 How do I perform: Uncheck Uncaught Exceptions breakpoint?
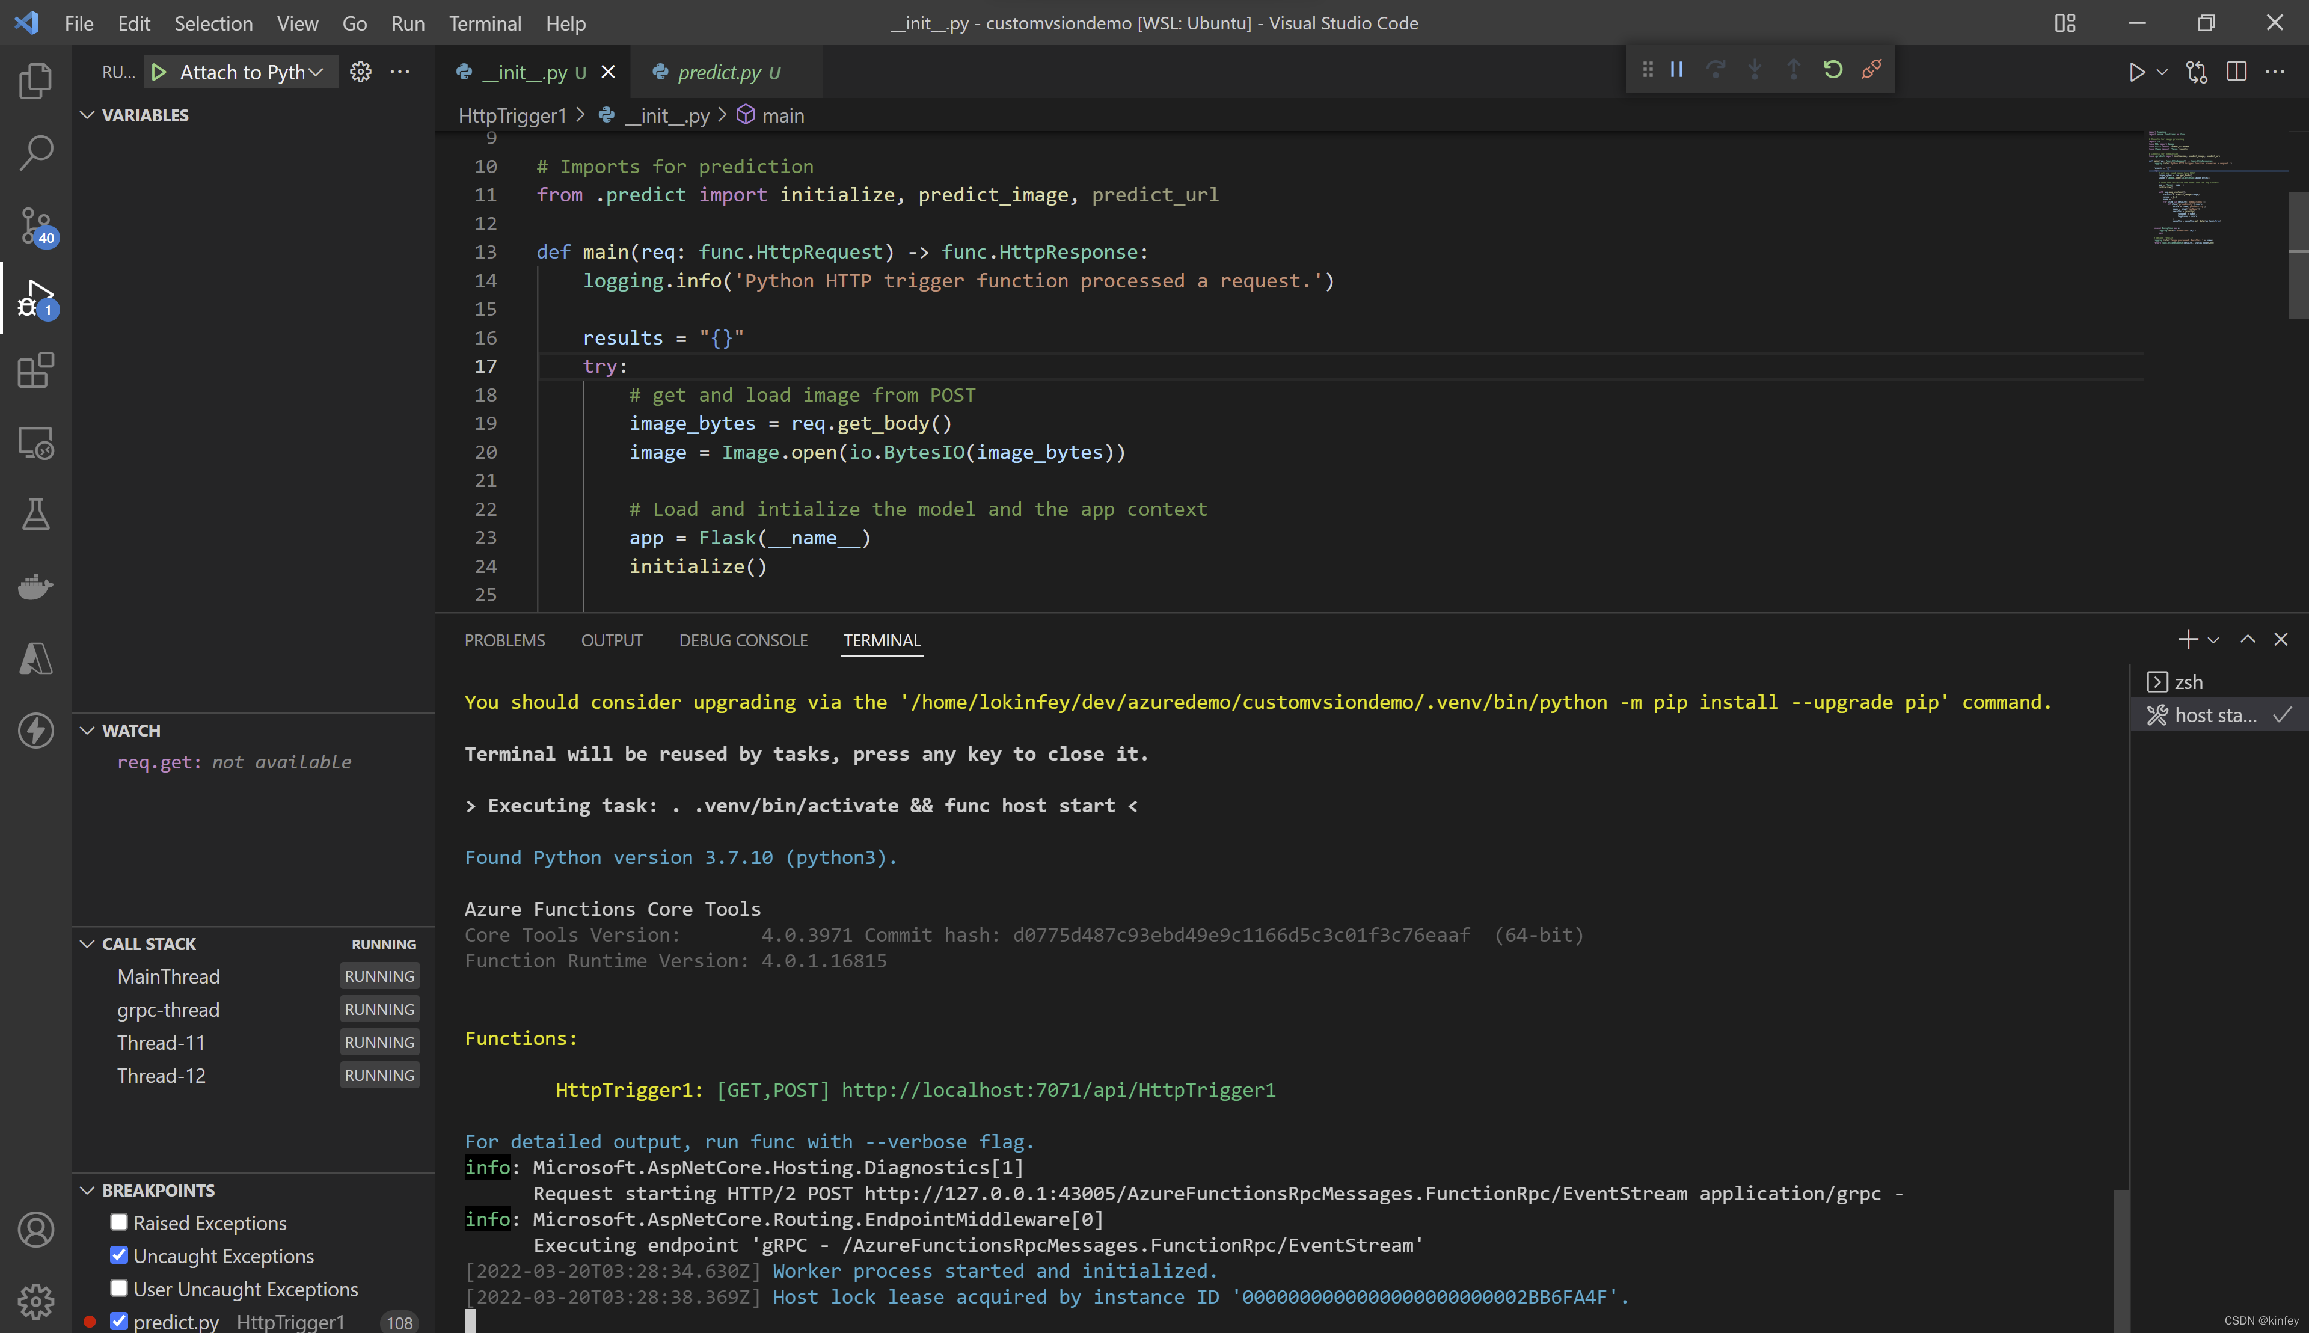point(119,1255)
